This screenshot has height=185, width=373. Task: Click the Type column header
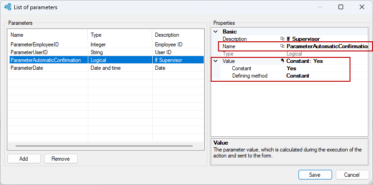[120, 35]
